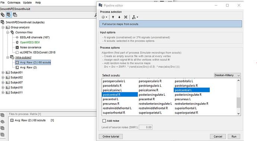The height and width of the screenshot is (141, 257).
Task: Click scouts list scroll down arrow
Action: [x=238, y=114]
